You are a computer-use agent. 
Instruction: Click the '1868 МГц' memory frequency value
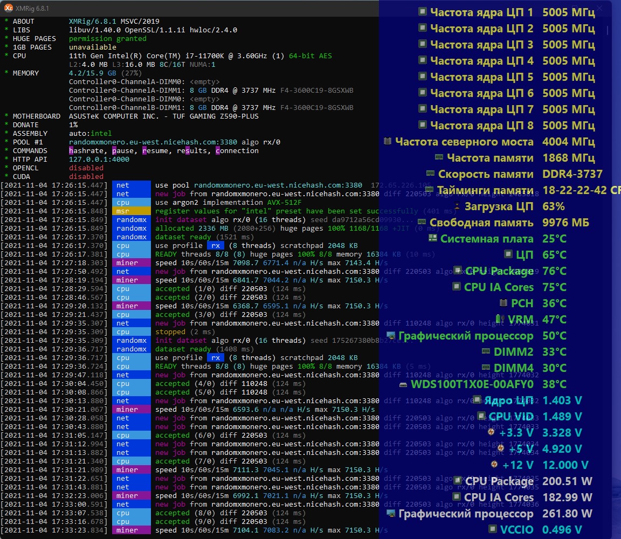568,157
